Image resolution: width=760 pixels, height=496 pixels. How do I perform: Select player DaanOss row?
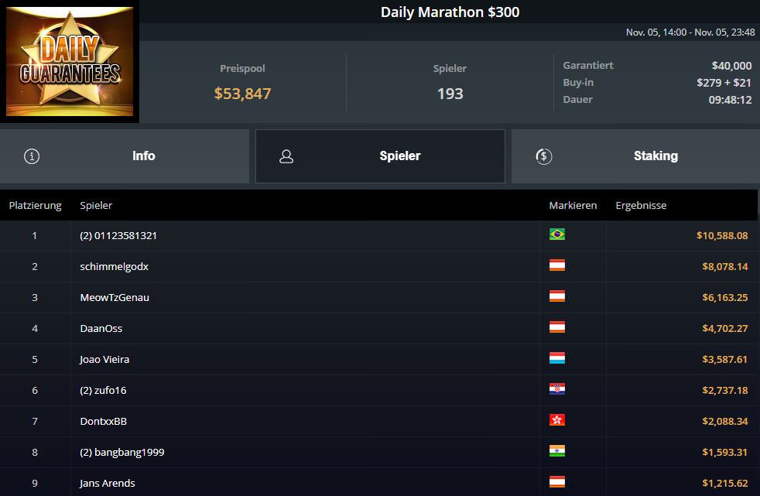101,328
